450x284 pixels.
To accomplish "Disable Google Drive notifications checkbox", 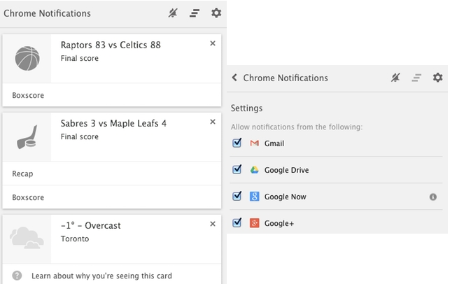I will (x=237, y=170).
